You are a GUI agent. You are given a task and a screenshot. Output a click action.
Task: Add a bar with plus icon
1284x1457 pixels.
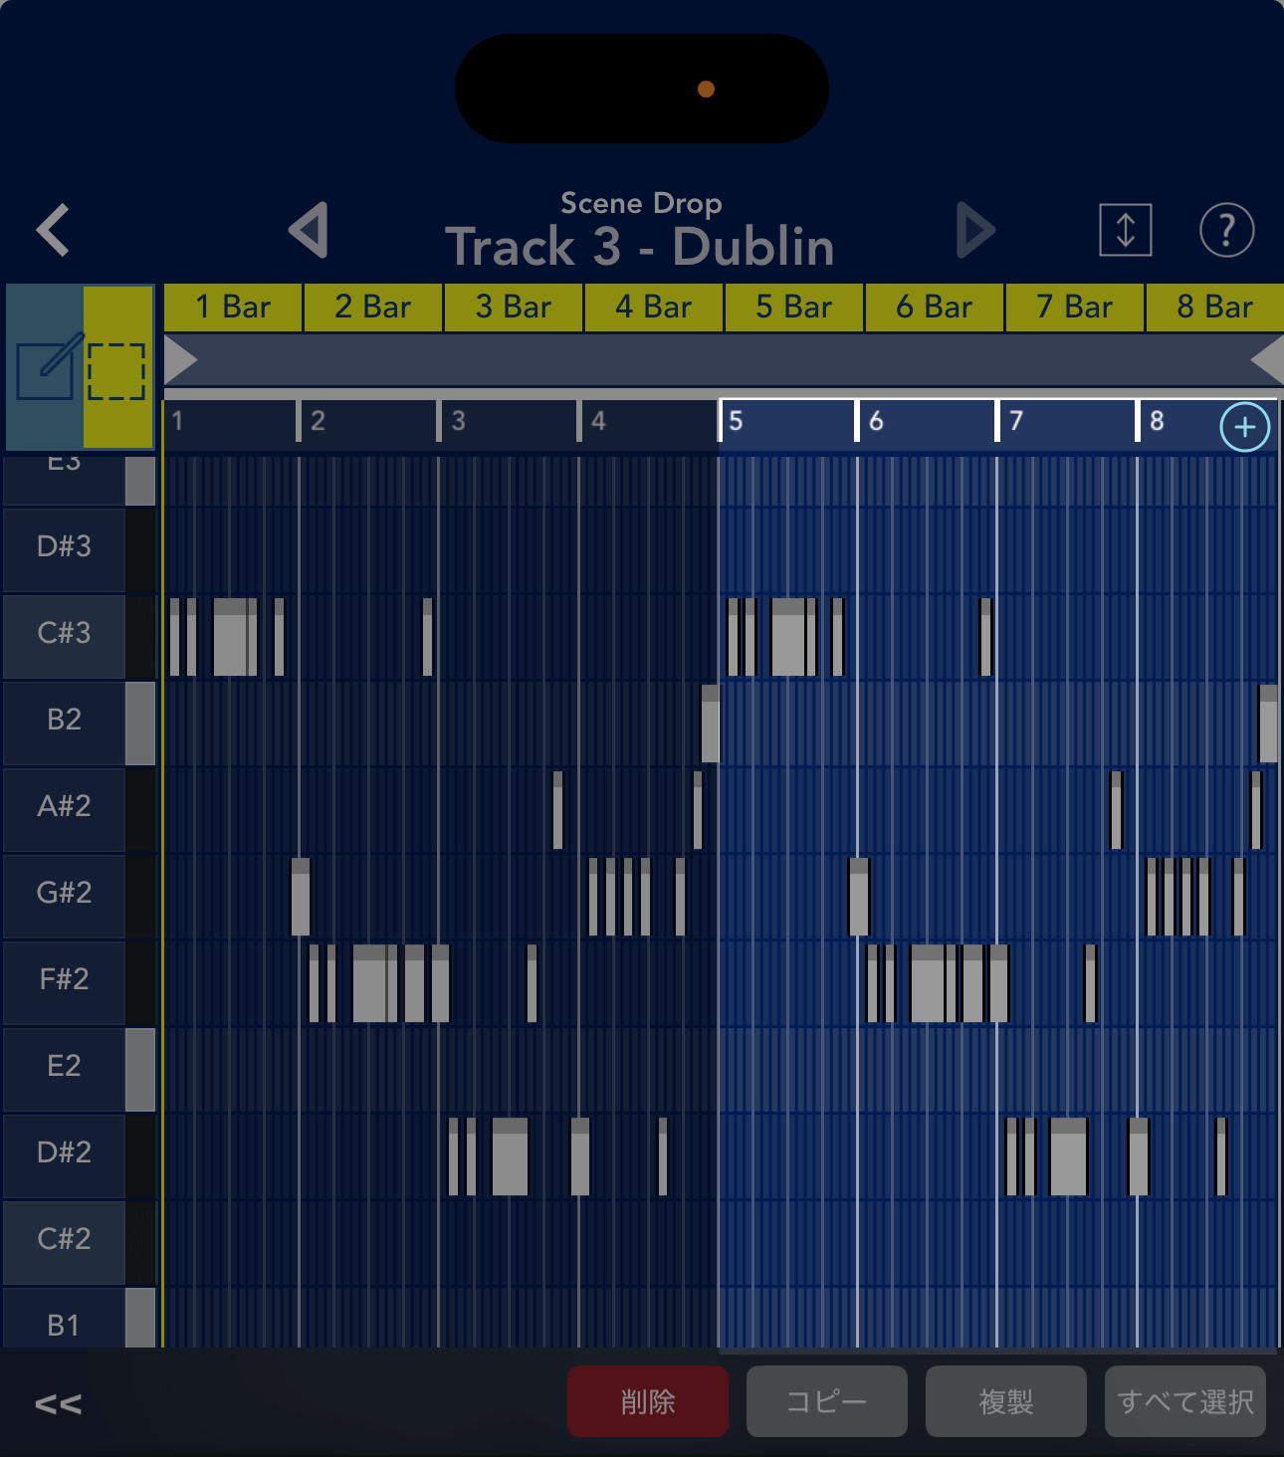1244,427
